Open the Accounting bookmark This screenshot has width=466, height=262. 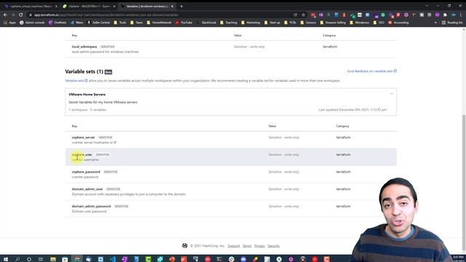[x=398, y=23]
